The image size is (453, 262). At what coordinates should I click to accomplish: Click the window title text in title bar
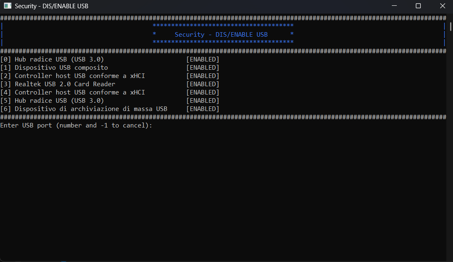[51, 6]
